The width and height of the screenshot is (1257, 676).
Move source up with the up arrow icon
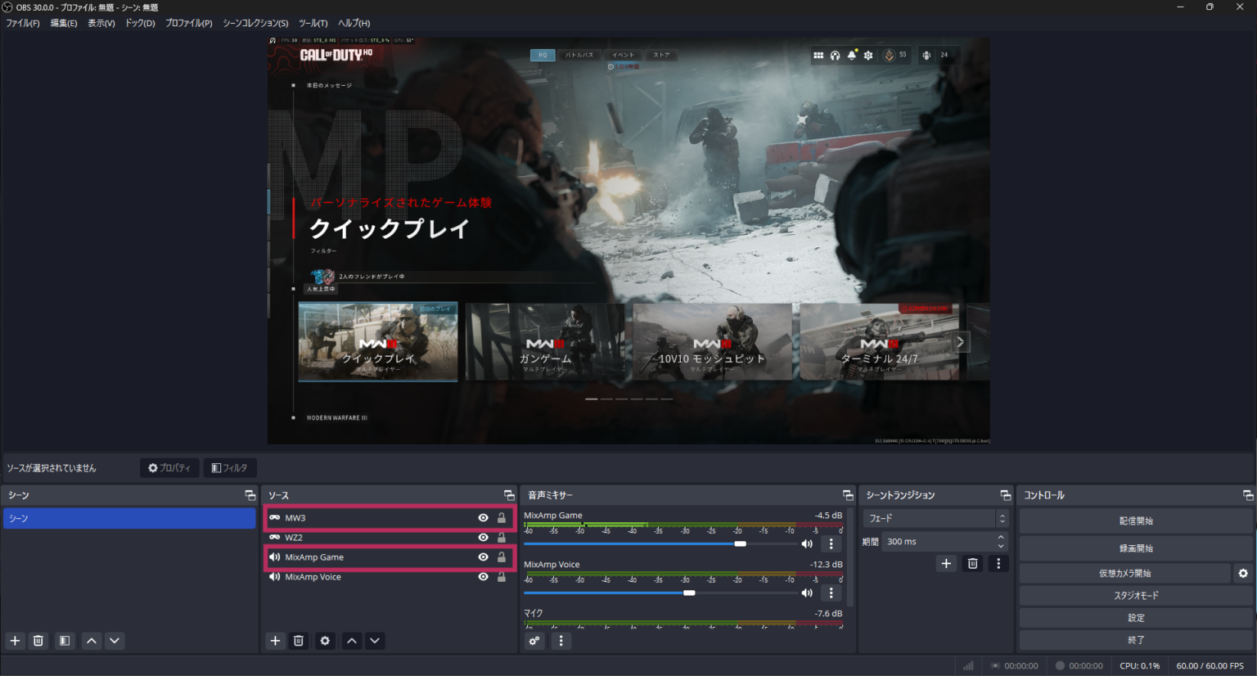coord(351,641)
